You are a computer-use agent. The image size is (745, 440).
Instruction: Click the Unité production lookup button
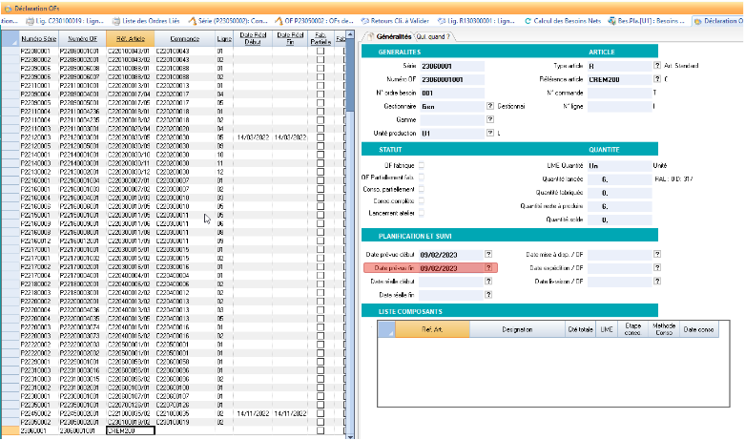(x=490, y=134)
